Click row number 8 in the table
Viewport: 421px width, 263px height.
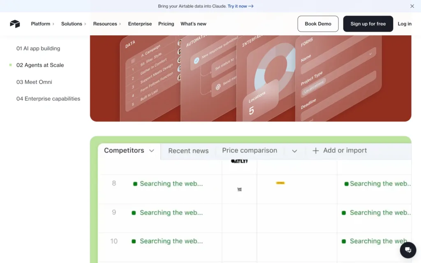pyautogui.click(x=114, y=183)
